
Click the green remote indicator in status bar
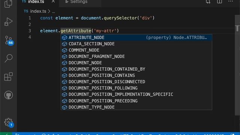[x=6, y=133]
